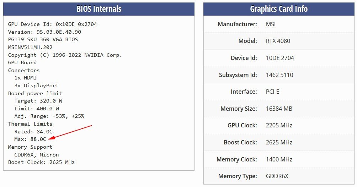
Task: Click the BIOS Internals header
Action: click(x=99, y=9)
